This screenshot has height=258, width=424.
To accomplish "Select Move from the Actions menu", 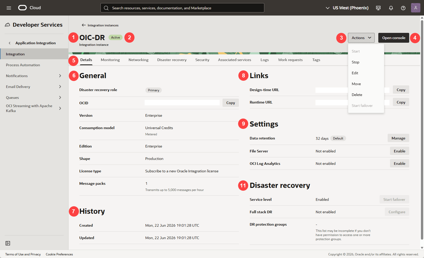I will pos(366,84).
